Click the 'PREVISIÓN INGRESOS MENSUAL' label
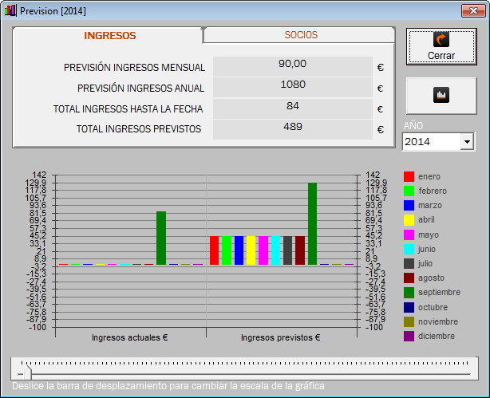This screenshot has width=490, height=398. (x=134, y=68)
